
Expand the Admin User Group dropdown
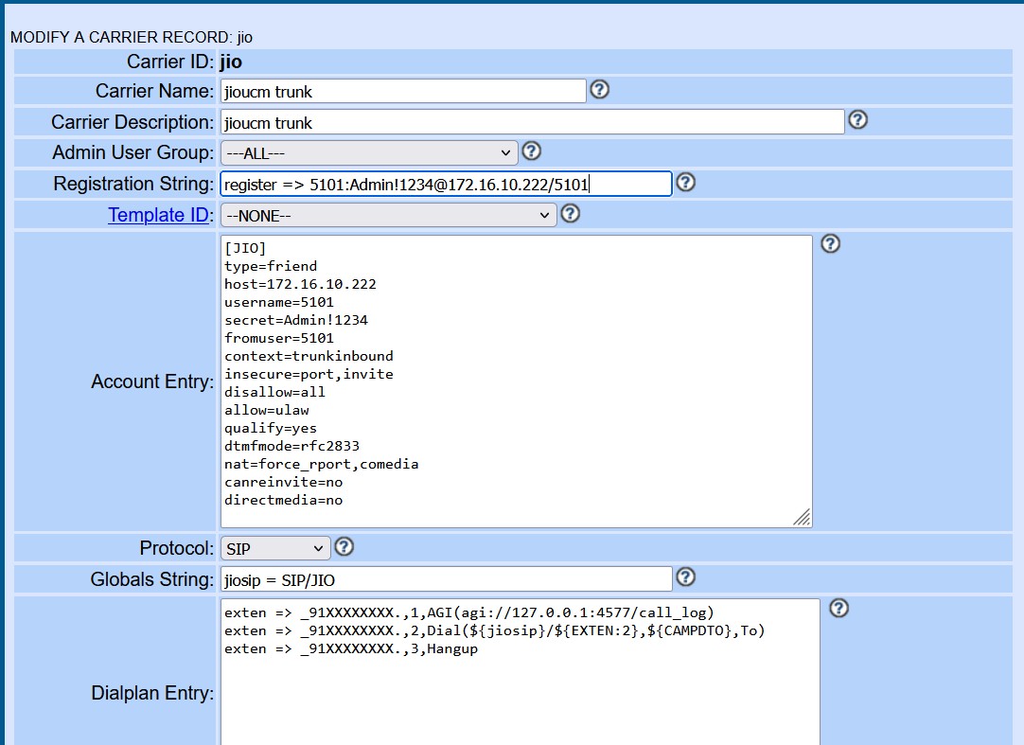[x=368, y=152]
